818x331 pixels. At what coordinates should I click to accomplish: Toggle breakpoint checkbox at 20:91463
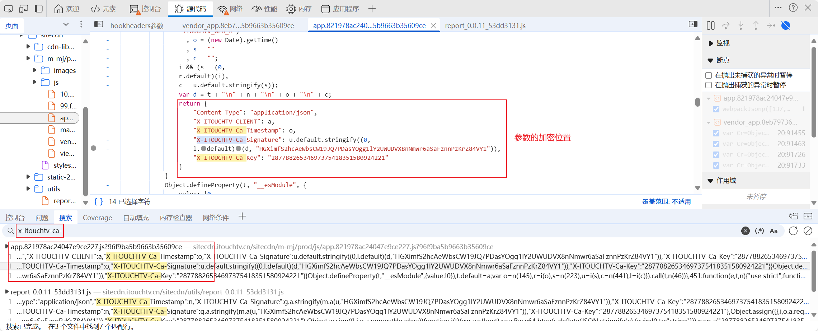pyautogui.click(x=716, y=144)
